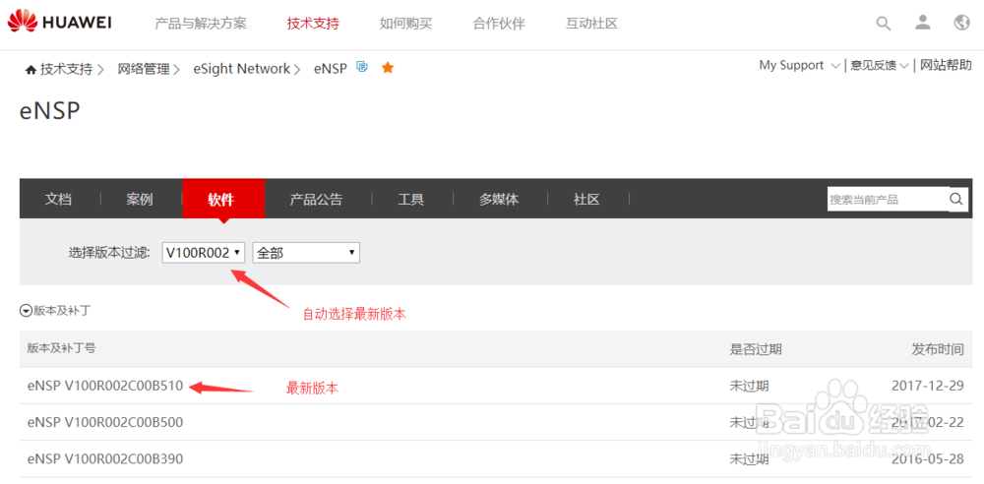The image size is (984, 484).
Task: Click the 2017-12-29 release date
Action: point(928,386)
